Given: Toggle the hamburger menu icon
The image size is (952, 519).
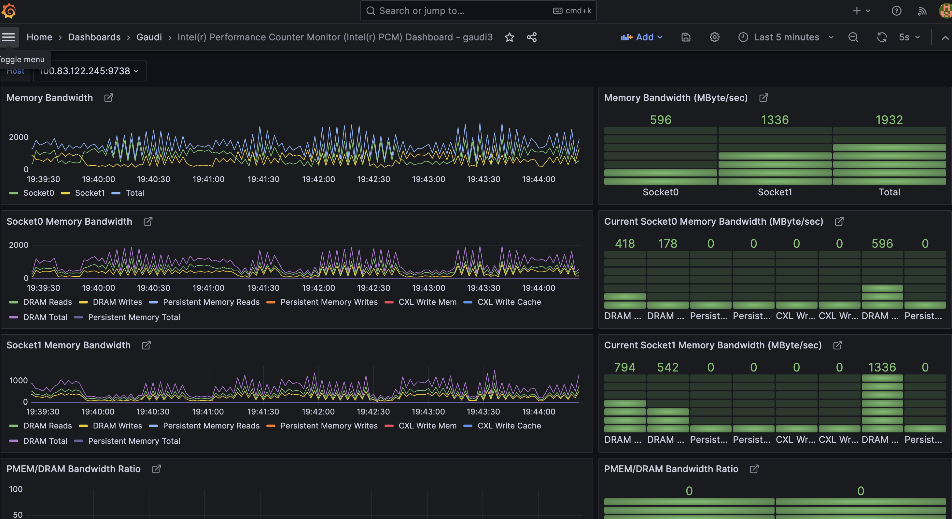Looking at the screenshot, I should click(8, 37).
